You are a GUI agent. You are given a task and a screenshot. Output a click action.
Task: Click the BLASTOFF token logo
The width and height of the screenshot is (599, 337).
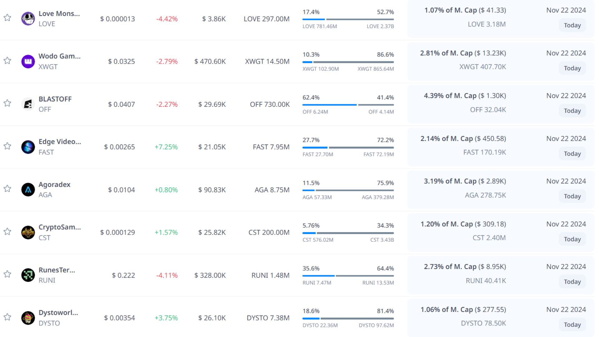pyautogui.click(x=28, y=104)
